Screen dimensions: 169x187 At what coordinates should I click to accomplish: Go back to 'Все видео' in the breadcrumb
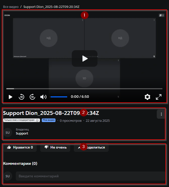[11, 7]
